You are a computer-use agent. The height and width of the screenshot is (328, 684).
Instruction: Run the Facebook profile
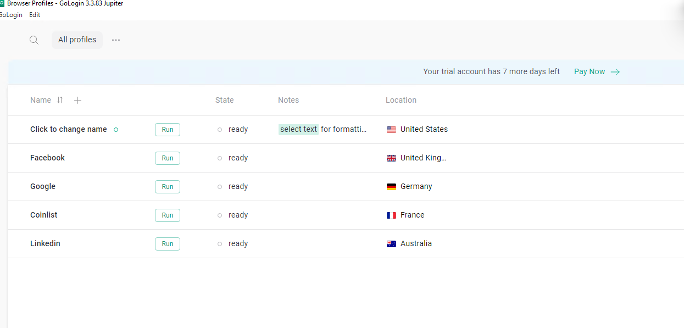168,158
